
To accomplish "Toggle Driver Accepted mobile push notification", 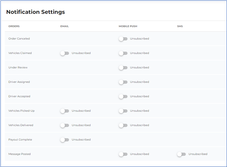I will (x=123, y=97).
